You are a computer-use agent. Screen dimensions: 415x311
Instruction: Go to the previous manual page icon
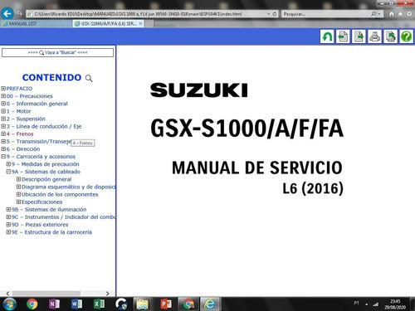(x=343, y=36)
